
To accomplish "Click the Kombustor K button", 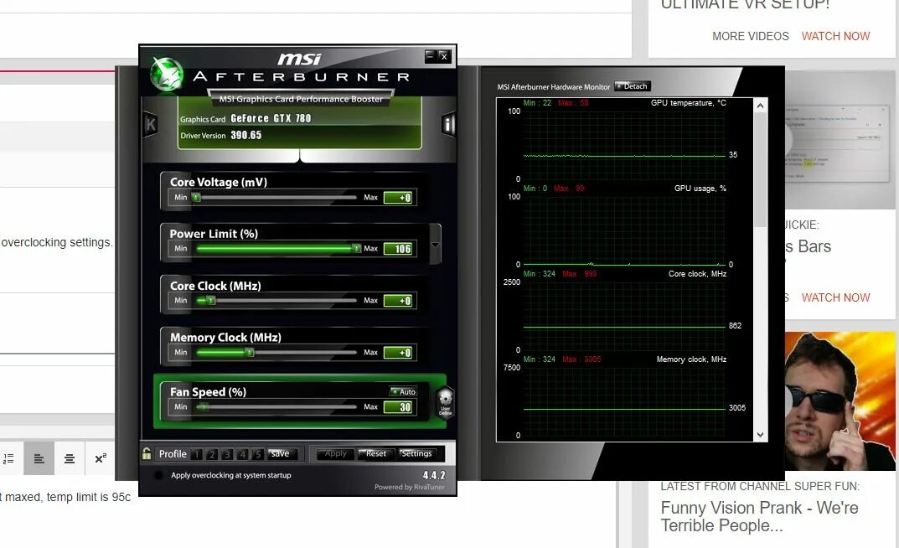I will 150,124.
